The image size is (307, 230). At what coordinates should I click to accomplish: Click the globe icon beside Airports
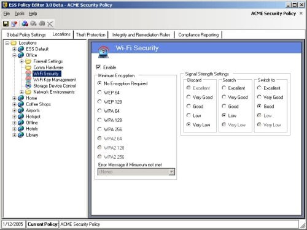coord(21,110)
